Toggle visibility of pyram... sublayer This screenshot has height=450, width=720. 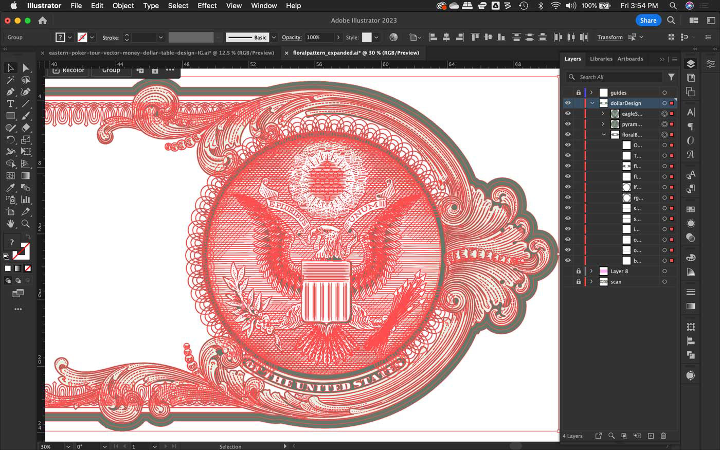tap(568, 124)
